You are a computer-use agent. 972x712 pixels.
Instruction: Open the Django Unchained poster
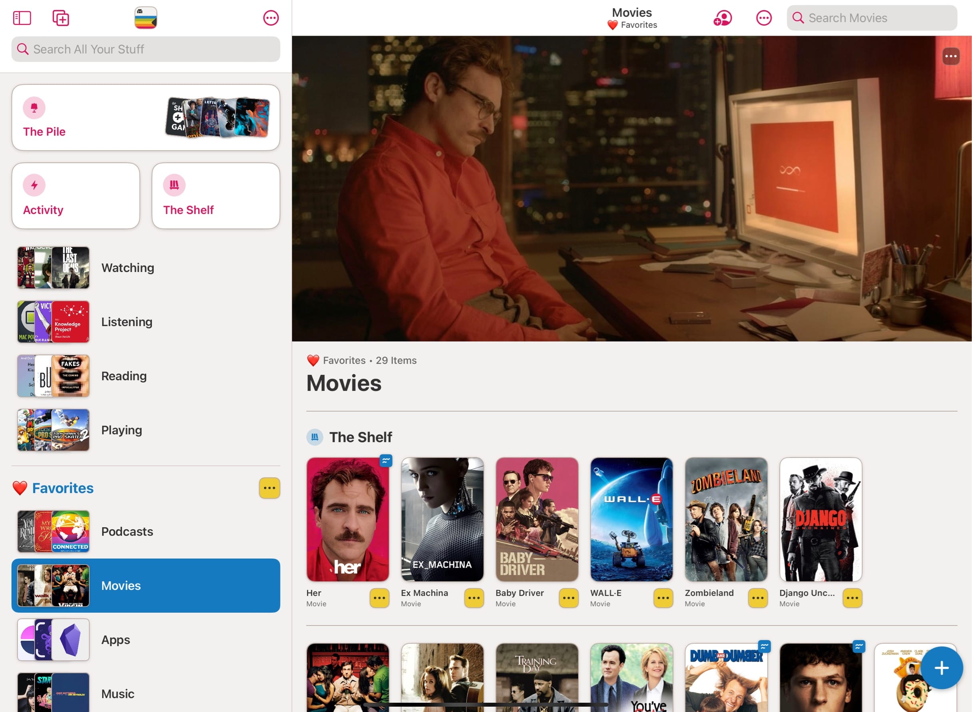click(821, 519)
